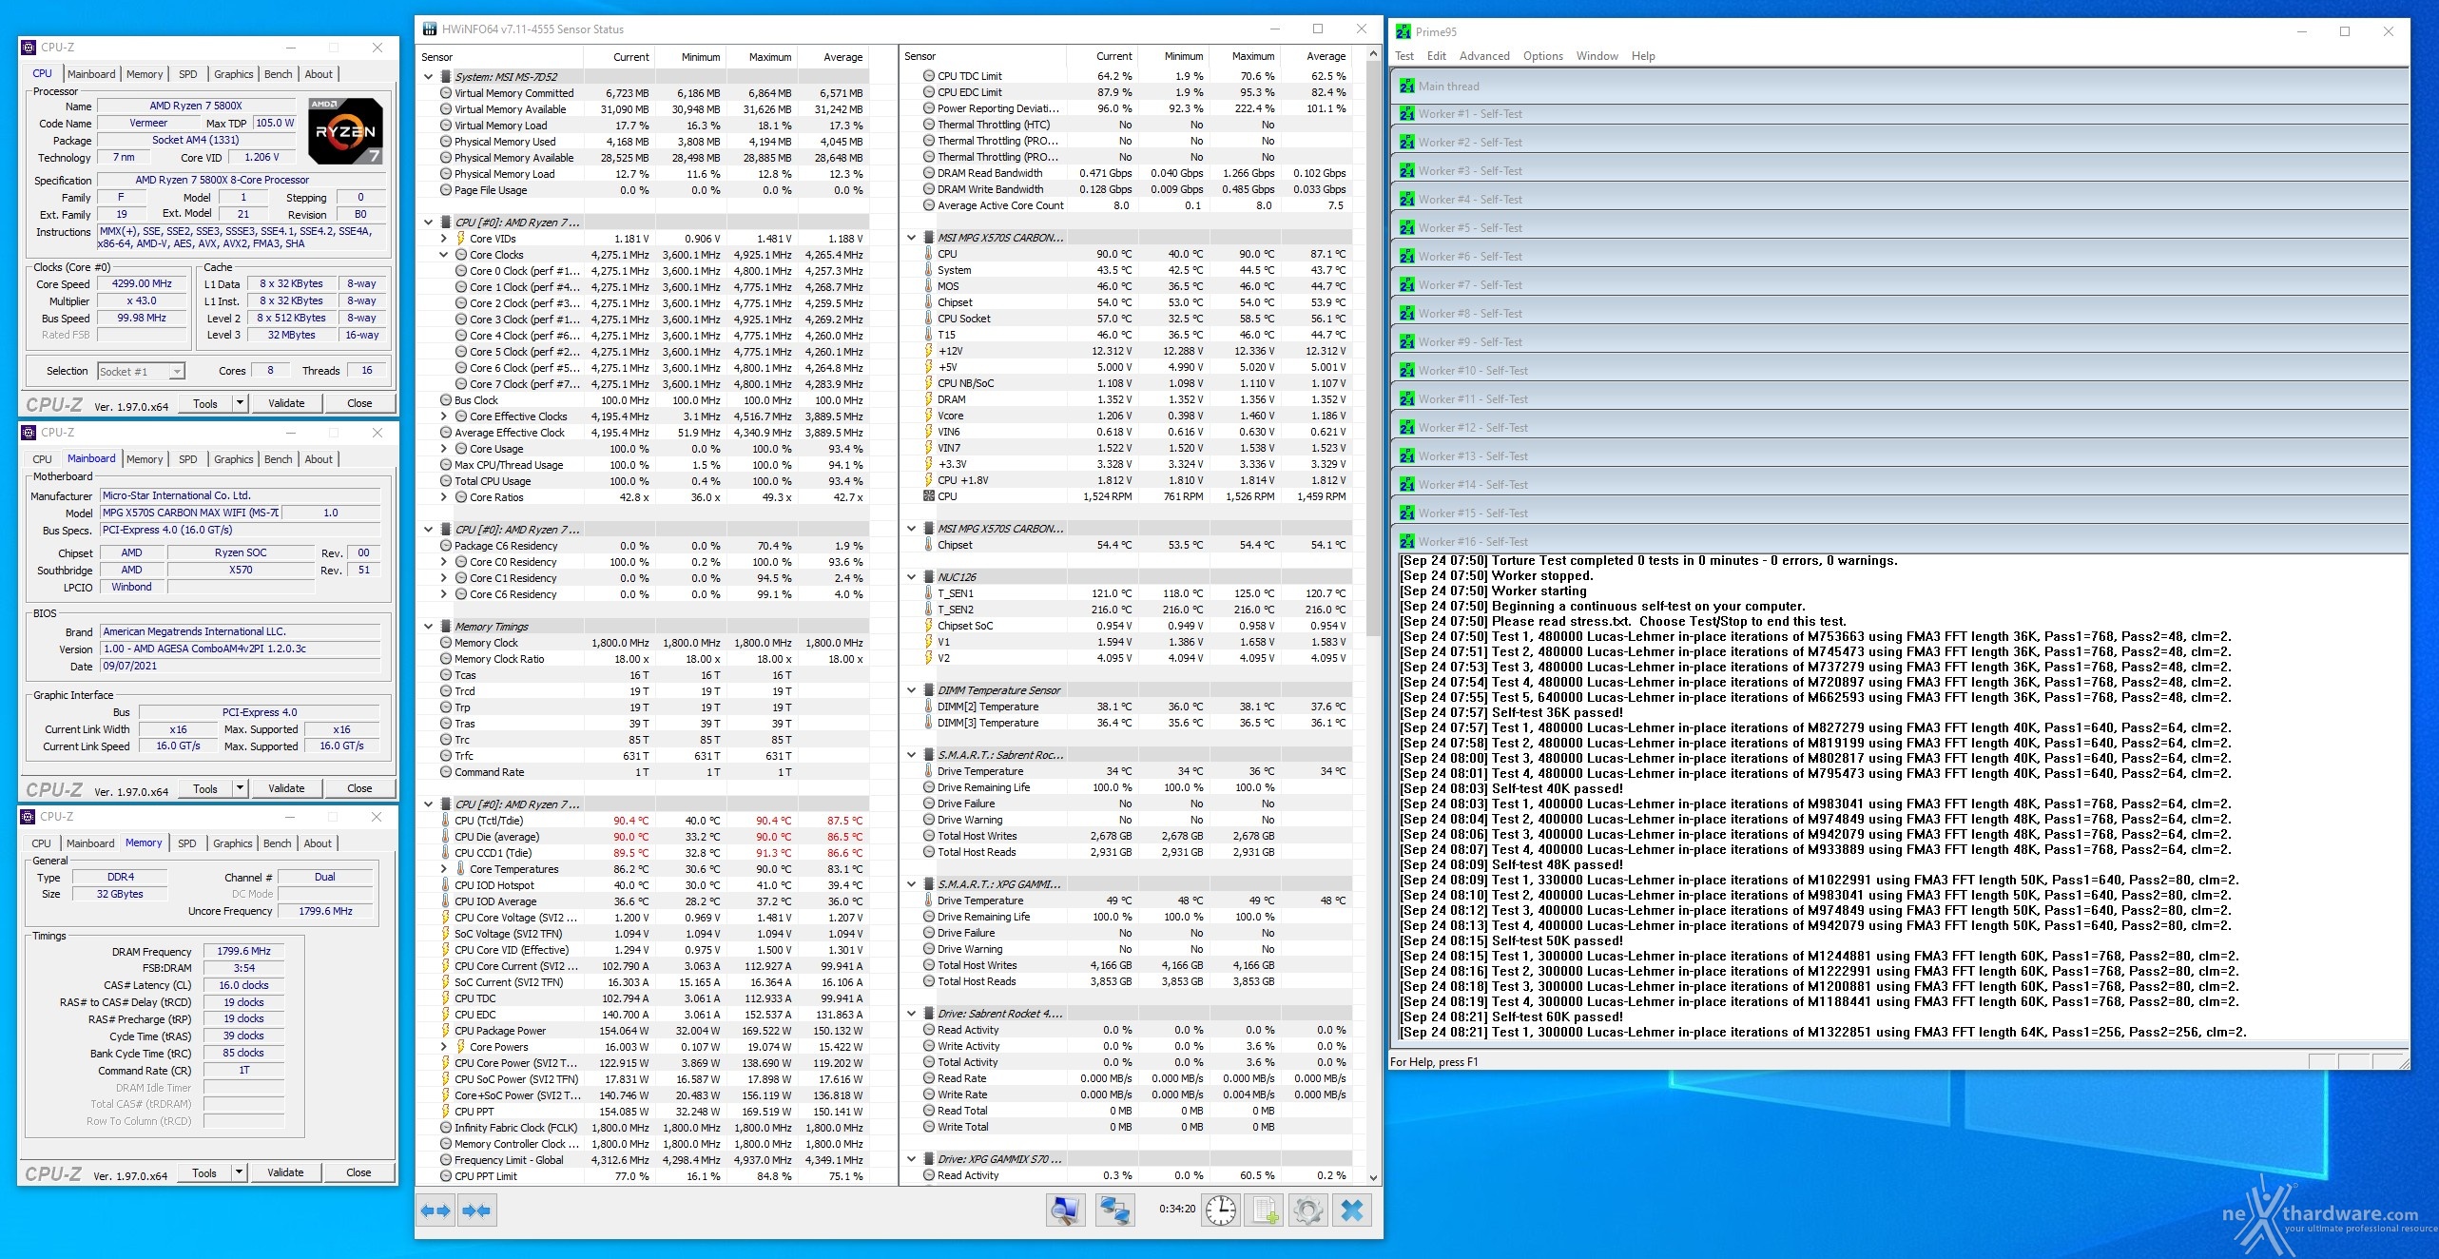Open Prime95 Window menu
The height and width of the screenshot is (1259, 2439).
pos(1597,56)
